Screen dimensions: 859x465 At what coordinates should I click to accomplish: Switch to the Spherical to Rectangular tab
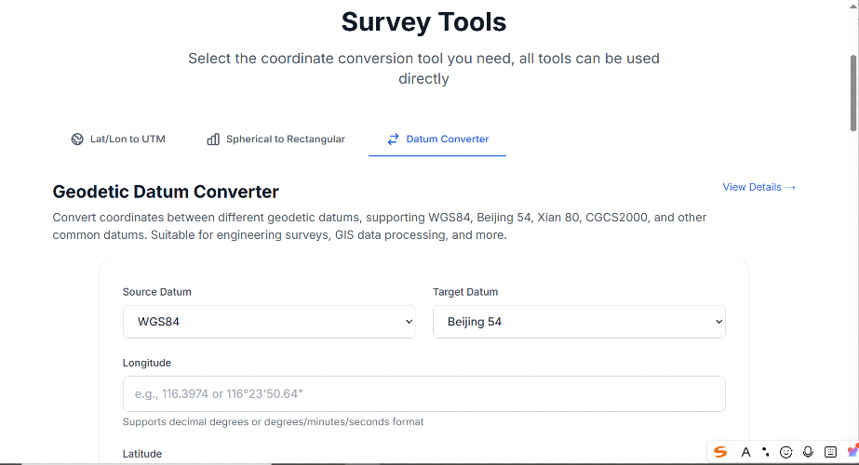click(275, 139)
